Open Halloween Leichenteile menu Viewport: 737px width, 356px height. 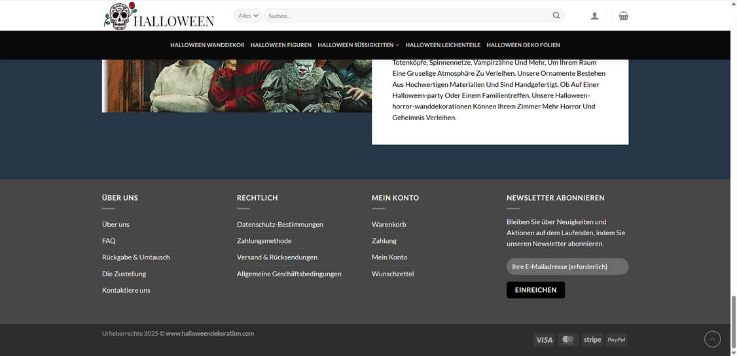tap(442, 45)
